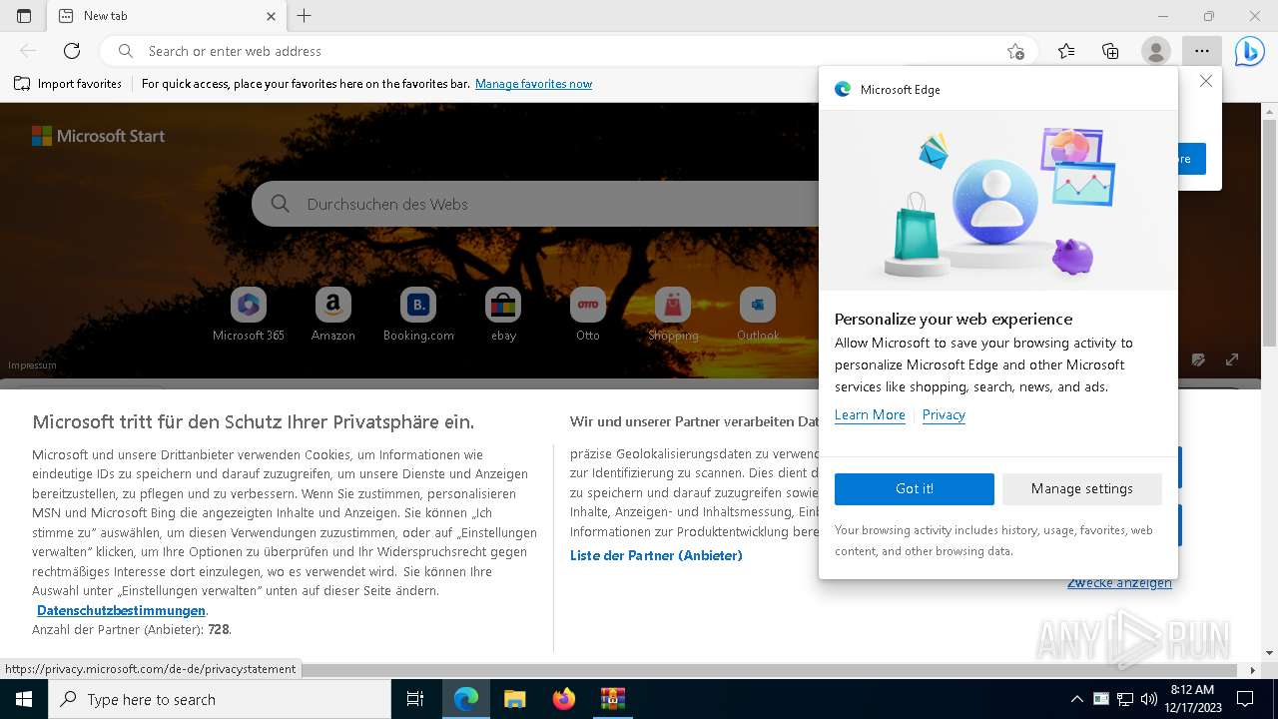Open the notification center icon
This screenshot has width=1278, height=719.
pos(1245,699)
